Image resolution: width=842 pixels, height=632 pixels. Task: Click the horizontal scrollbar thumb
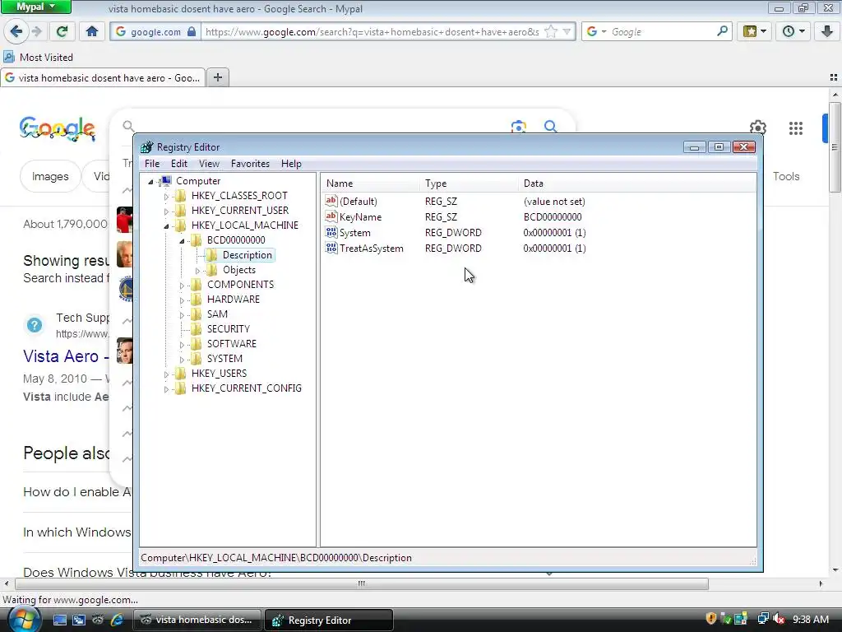coord(362,583)
